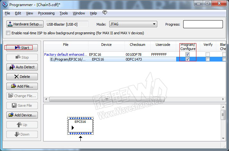This screenshot has height=151, width=229.
Task: Toggle Program/Configure for EPCS16 row
Action: click(x=187, y=59)
